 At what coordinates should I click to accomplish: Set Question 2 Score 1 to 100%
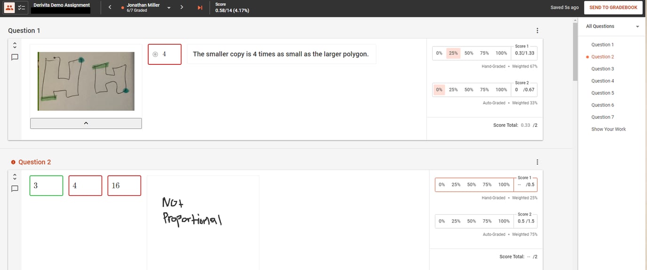click(504, 185)
